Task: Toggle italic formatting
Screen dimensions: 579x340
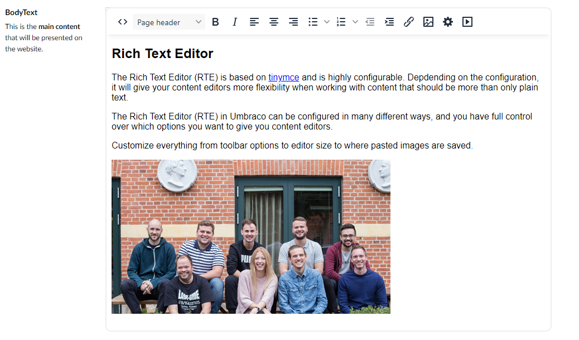Action: [x=235, y=22]
